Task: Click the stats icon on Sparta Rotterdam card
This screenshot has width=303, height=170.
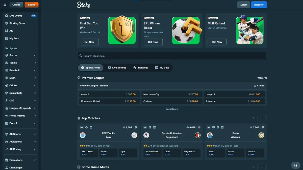Action: [x=150, y=127]
